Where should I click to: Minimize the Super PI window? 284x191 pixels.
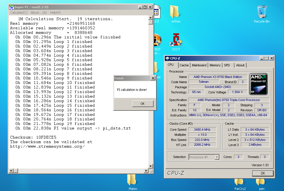(140, 7)
